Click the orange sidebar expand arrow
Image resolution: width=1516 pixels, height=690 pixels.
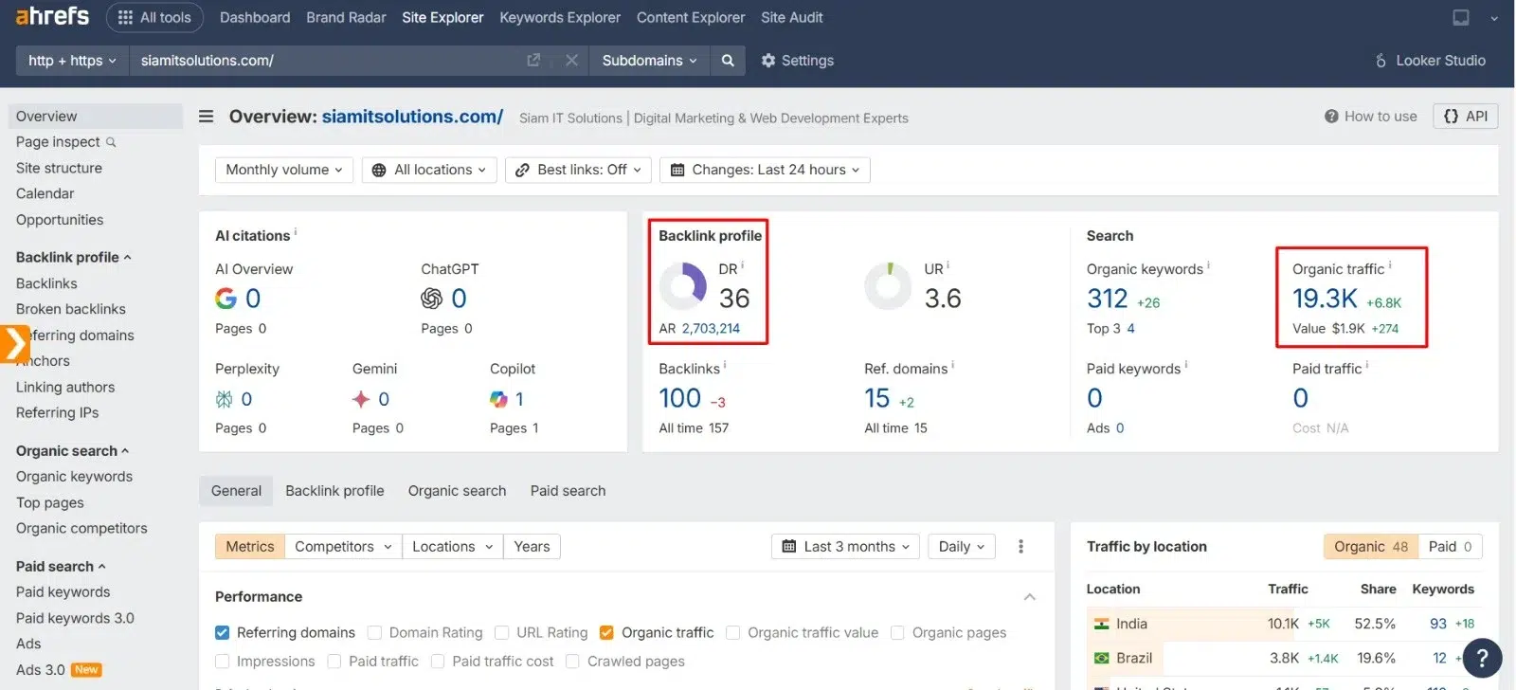(x=14, y=344)
